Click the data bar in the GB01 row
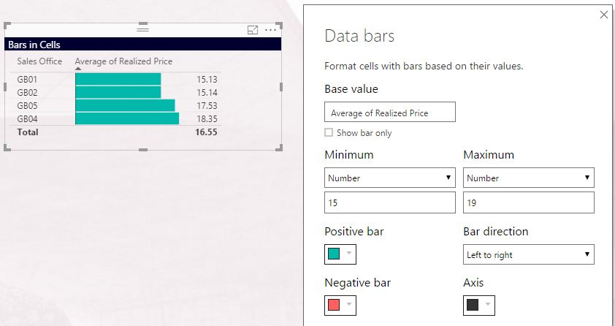The height and width of the screenshot is (326, 615). tap(118, 79)
